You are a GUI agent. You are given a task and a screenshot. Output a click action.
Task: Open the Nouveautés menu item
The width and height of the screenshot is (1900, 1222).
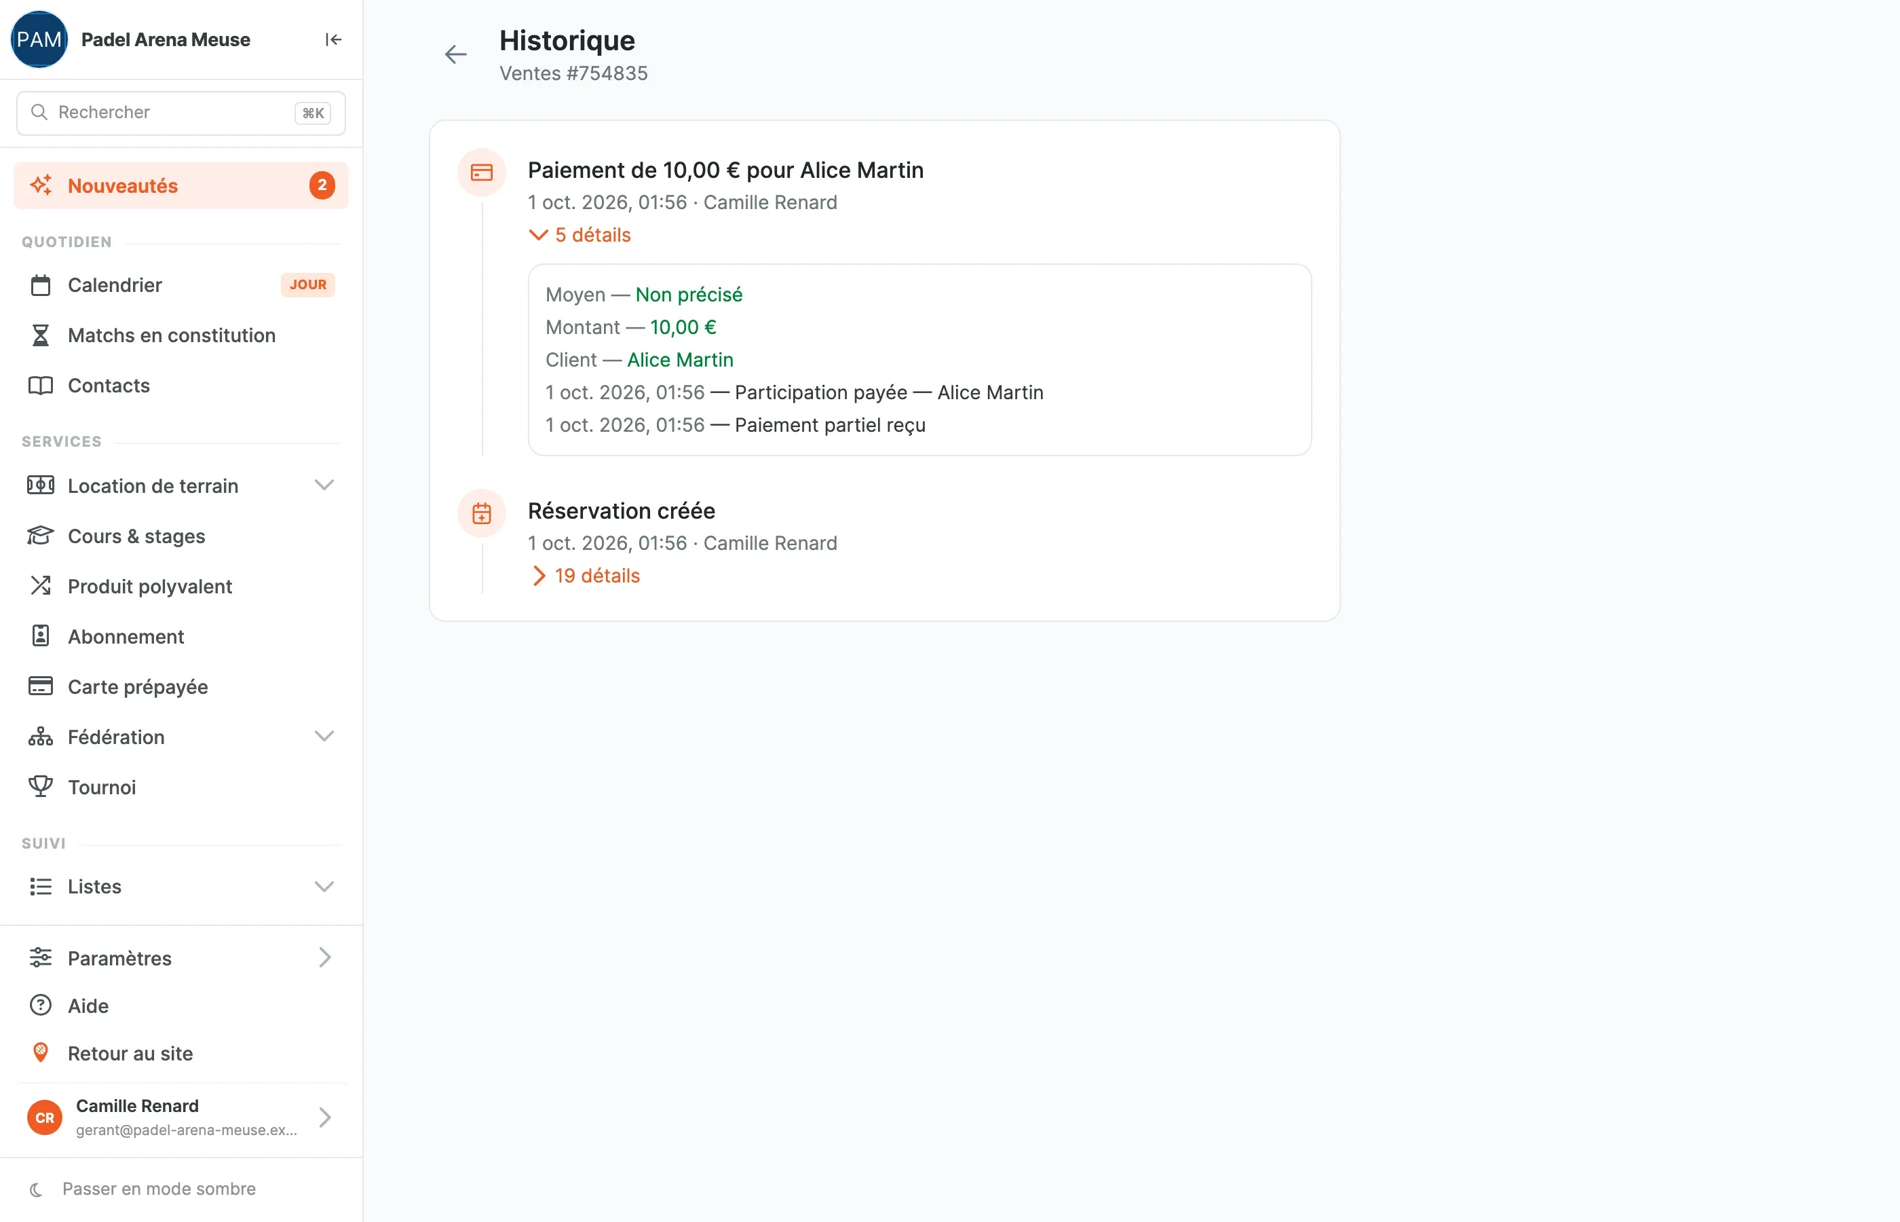tap(180, 186)
